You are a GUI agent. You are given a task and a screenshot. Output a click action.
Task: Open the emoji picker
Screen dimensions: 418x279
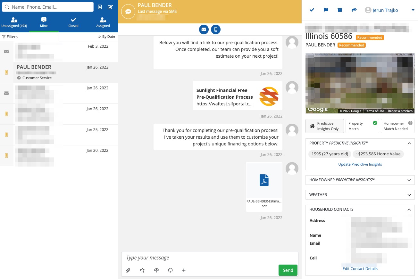[x=171, y=270]
